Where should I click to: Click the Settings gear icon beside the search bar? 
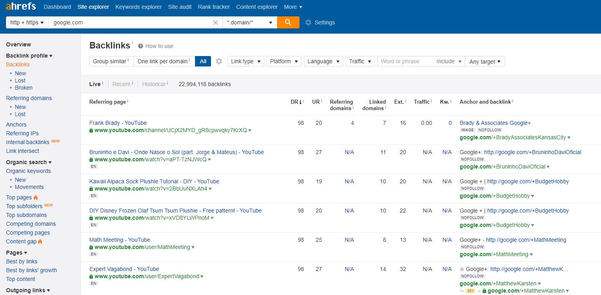[308, 22]
